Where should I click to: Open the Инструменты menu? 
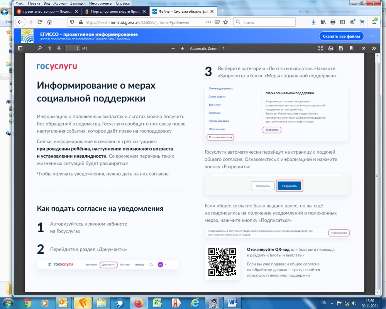(101, 3)
